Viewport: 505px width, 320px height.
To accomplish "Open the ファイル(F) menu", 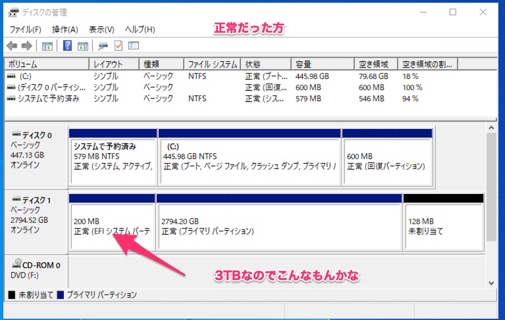I will click(x=26, y=30).
